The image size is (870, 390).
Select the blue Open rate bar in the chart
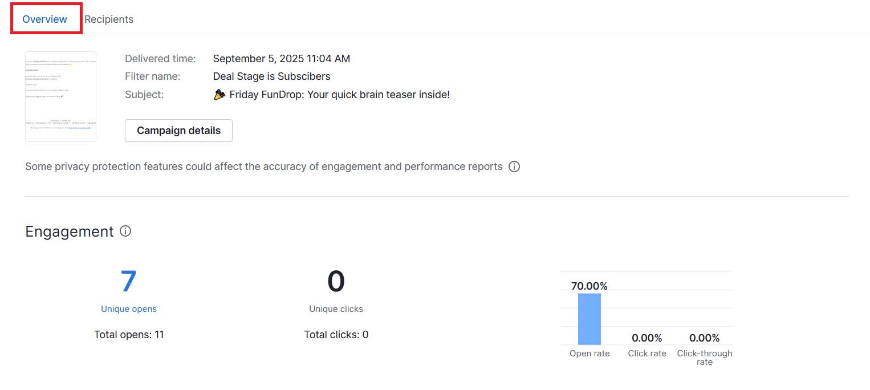tap(590, 319)
